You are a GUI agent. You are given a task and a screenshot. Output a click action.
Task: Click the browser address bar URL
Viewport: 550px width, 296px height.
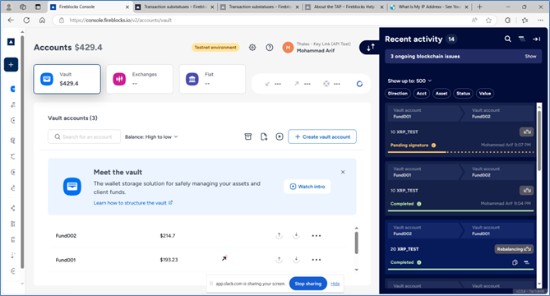coord(120,21)
